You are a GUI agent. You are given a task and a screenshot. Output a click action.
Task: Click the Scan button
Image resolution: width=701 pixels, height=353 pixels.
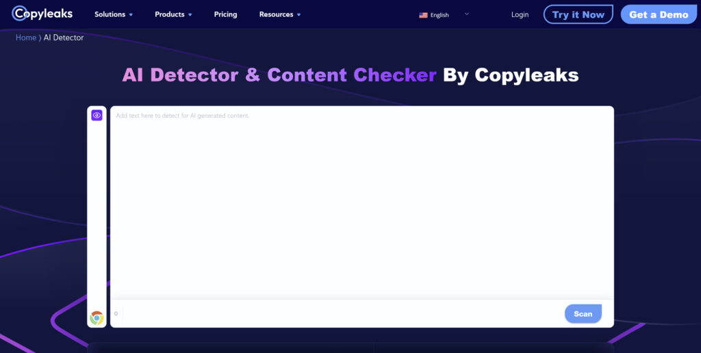click(583, 314)
